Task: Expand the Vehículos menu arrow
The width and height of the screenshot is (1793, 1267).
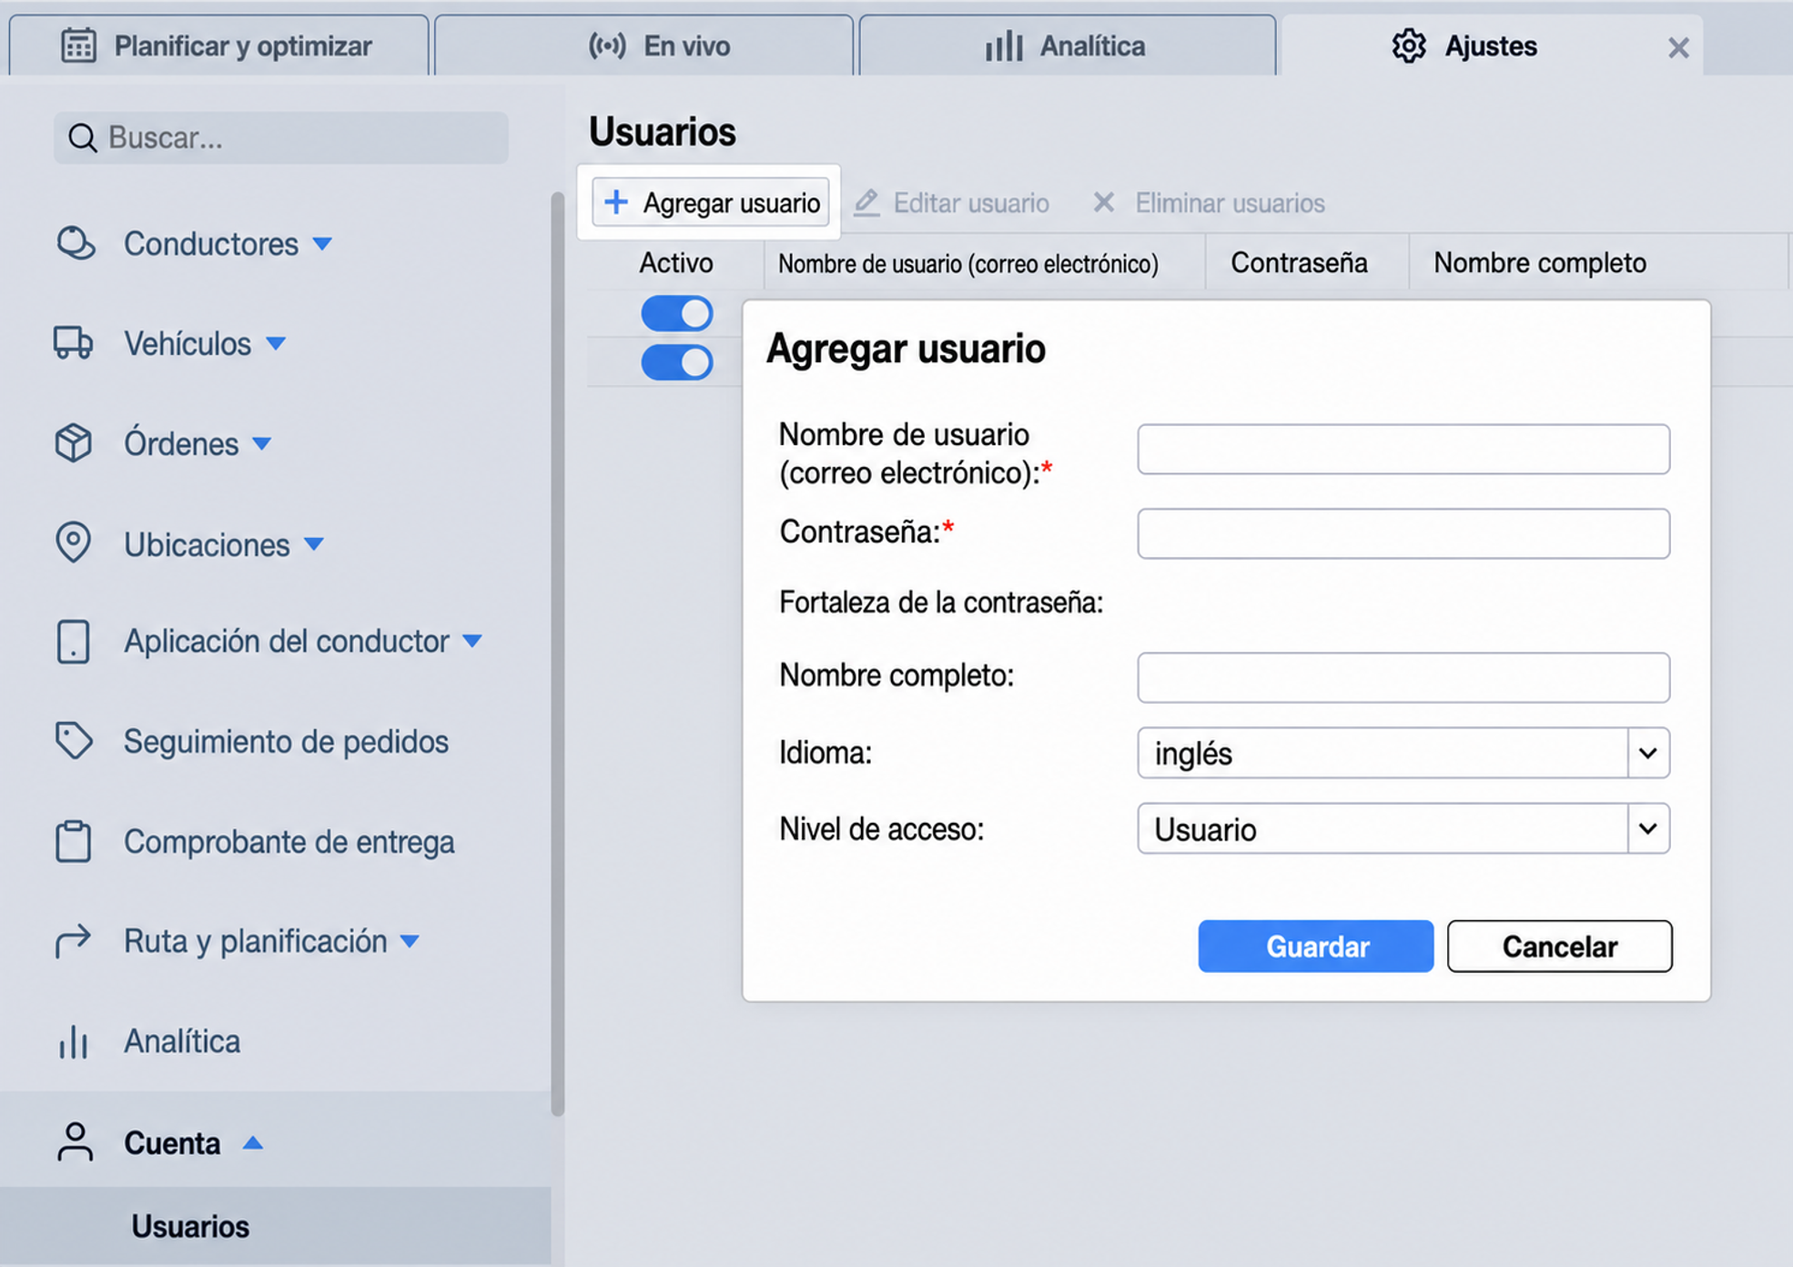Action: coord(276,344)
